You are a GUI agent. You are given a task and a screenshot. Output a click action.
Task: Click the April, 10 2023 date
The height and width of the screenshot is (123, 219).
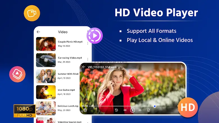[64, 78]
